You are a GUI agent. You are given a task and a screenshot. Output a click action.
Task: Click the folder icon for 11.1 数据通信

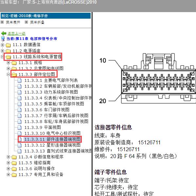pyautogui.click(x=8, y=45)
